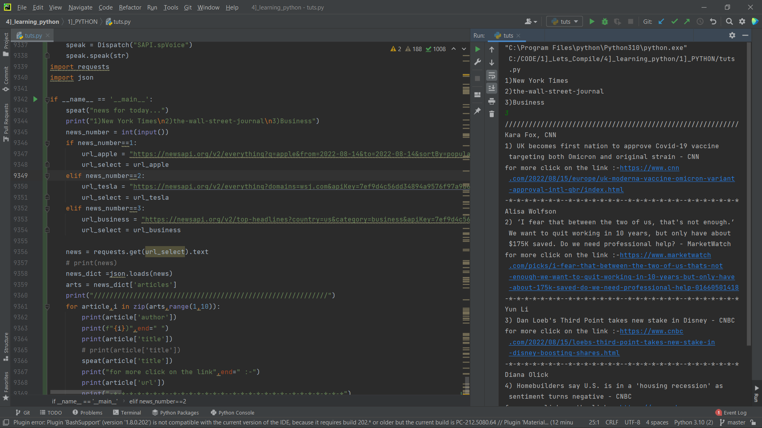The width and height of the screenshot is (762, 428).
Task: Run the tuts configuration from main toolbar
Action: point(592,21)
